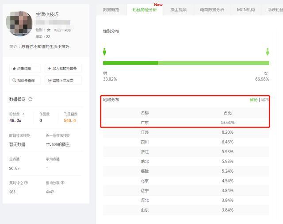The image size is (283, 224).
Task: Click the 占比 column header
Action: pyautogui.click(x=228, y=113)
